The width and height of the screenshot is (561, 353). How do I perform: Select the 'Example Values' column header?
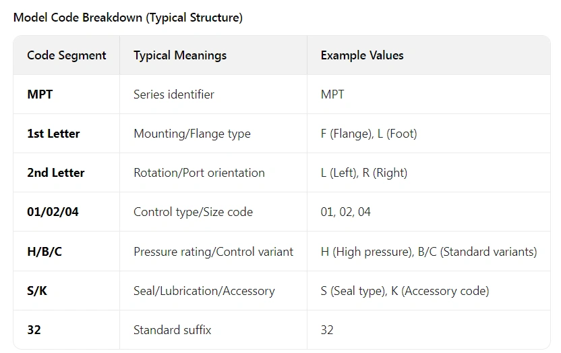[x=362, y=55]
